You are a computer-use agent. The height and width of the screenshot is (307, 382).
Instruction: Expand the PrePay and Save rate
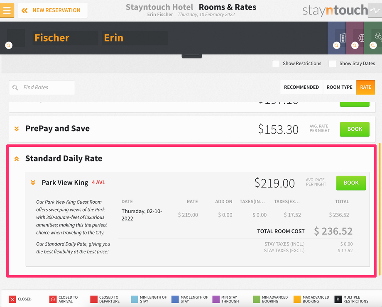(17, 129)
